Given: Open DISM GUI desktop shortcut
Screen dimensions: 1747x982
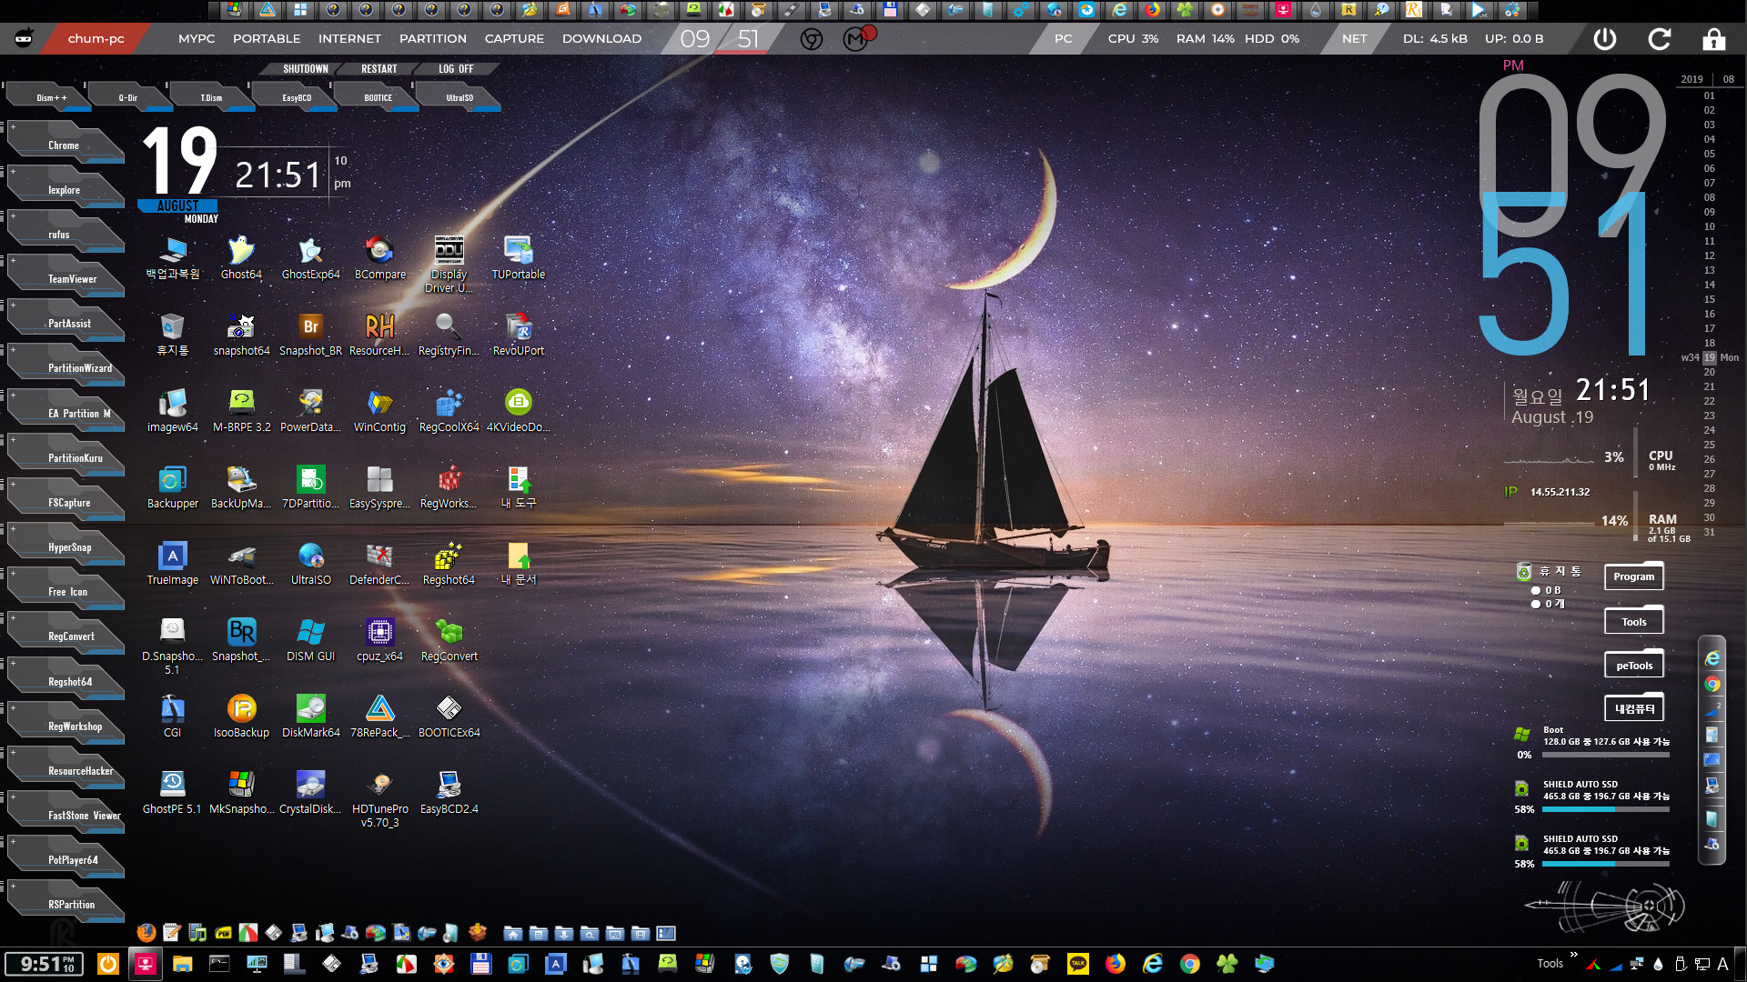Looking at the screenshot, I should [310, 639].
